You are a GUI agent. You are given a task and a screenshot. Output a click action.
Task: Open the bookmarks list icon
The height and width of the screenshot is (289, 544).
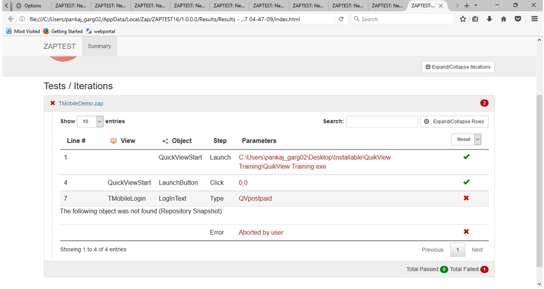[475, 19]
